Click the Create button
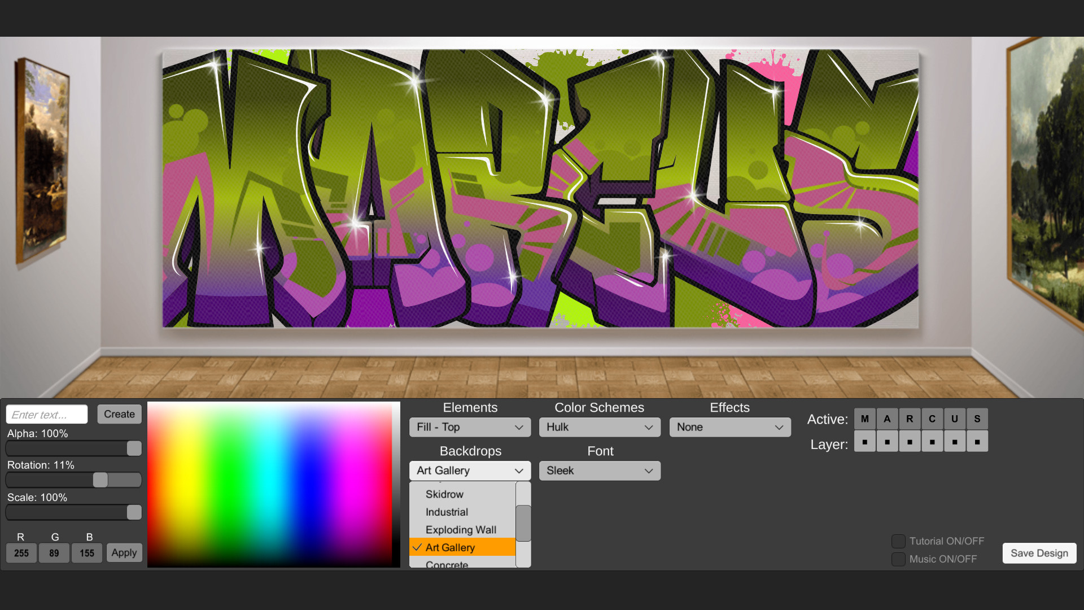 coord(119,413)
